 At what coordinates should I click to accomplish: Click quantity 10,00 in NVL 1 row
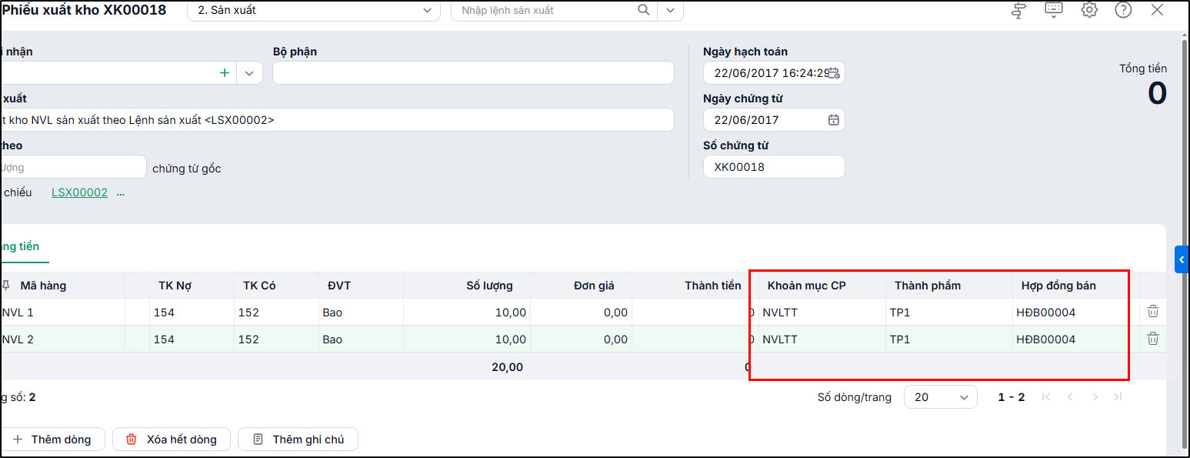click(467, 313)
